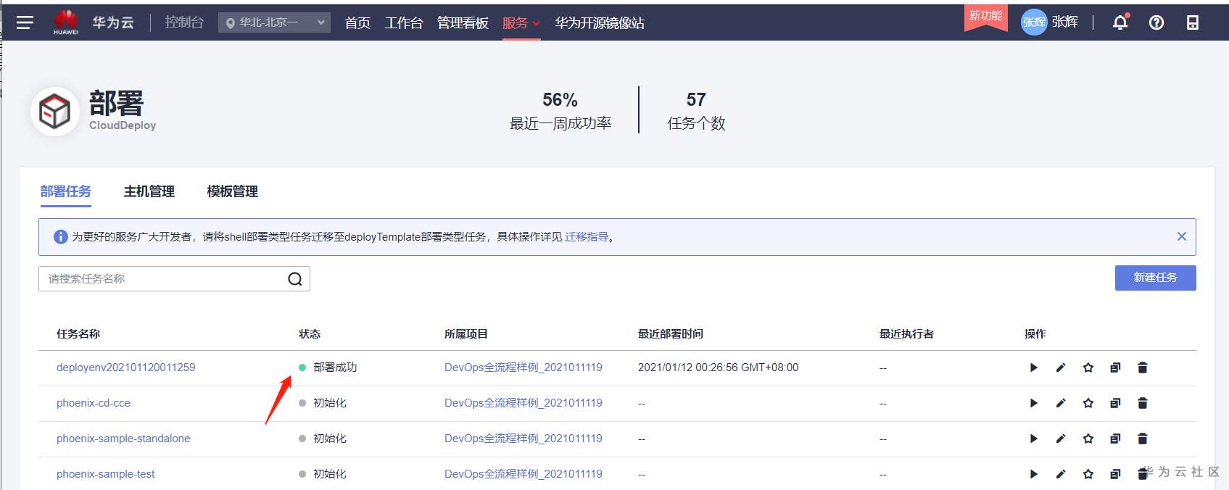Edit the phoenix-cd-cce task
The image size is (1229, 490).
1061,403
